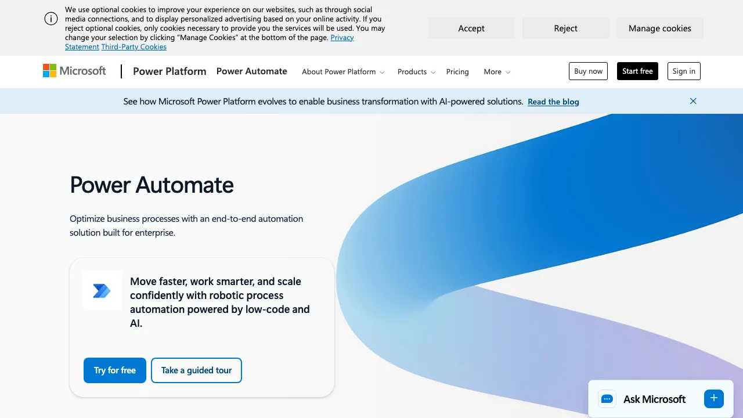Click the Power Automate logo in the card
743x418 pixels.
click(x=102, y=290)
